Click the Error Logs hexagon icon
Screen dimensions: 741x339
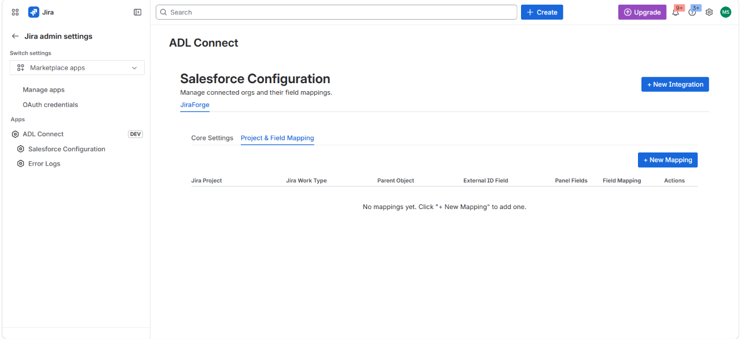coord(21,163)
